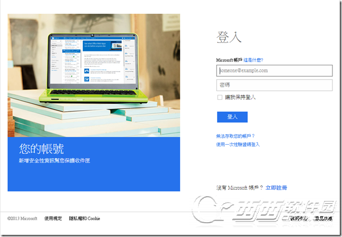Click the 您的帳號 banner heading
342x237 pixels.
coord(41,149)
